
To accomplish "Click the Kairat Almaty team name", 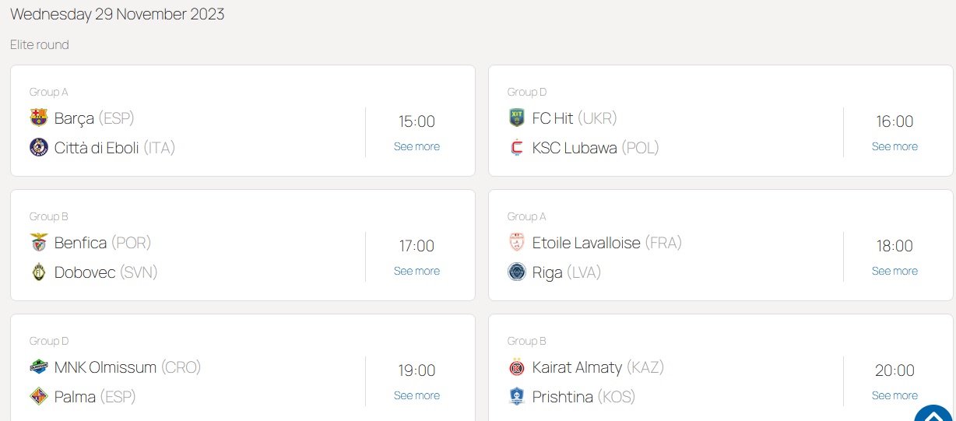I will click(577, 367).
